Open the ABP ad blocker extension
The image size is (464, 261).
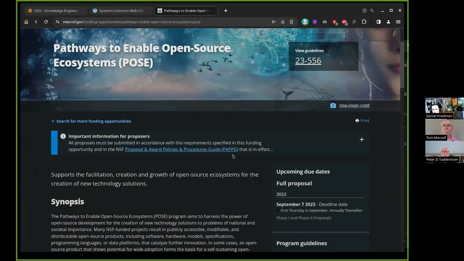pos(344,22)
